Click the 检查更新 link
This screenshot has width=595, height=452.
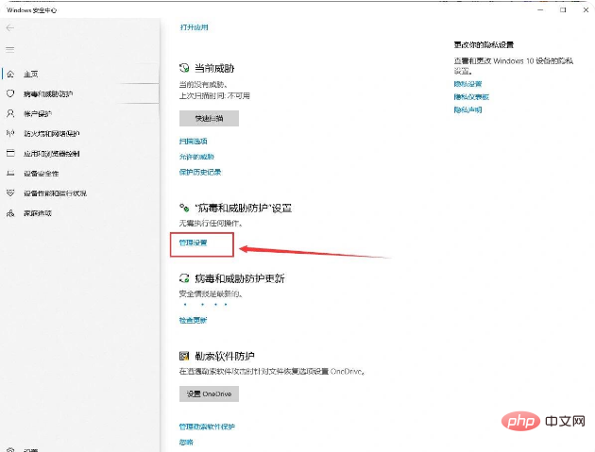click(x=193, y=320)
